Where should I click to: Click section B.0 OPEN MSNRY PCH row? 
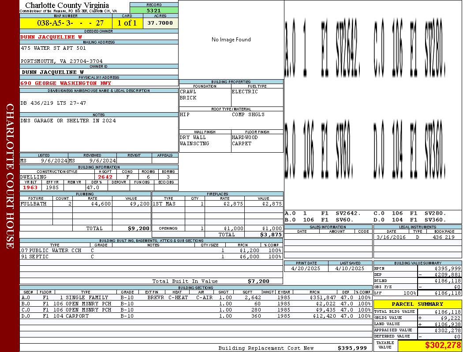tap(196, 304)
